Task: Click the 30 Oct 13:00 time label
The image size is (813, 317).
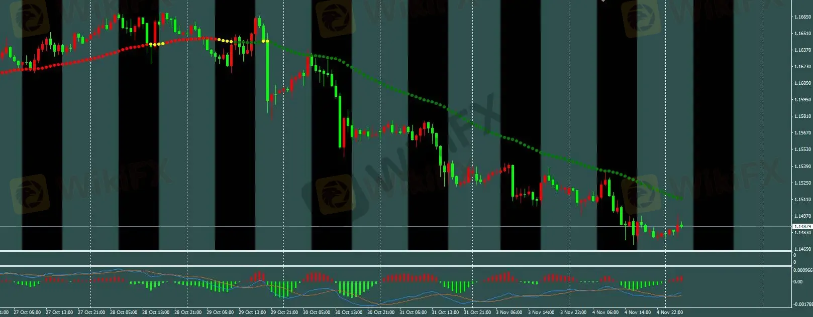Action: tap(349, 312)
